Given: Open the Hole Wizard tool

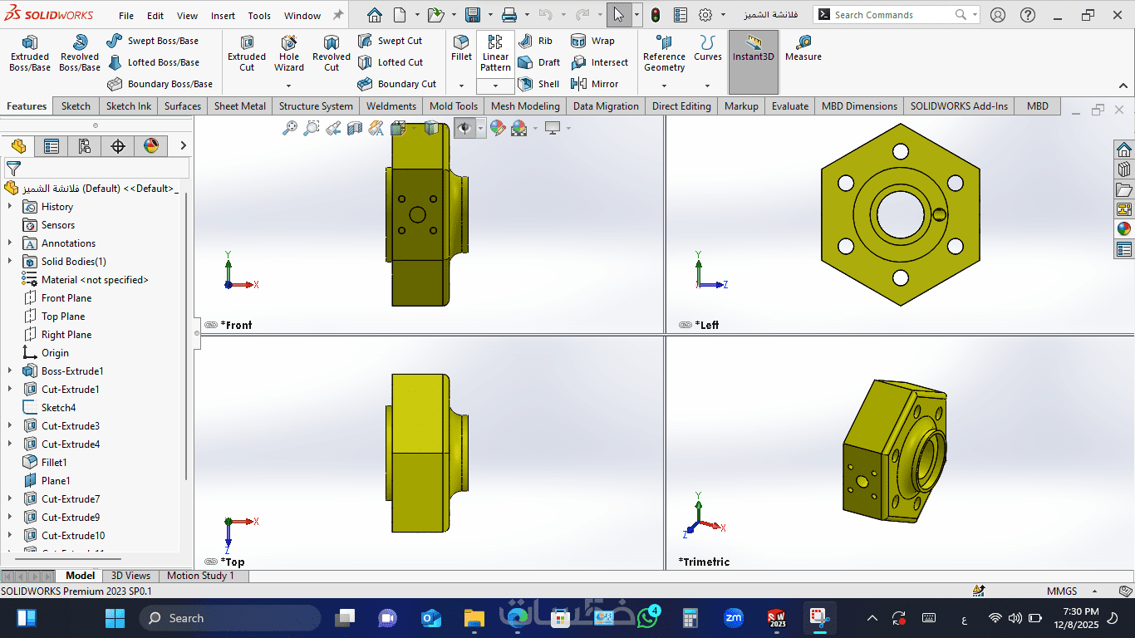Looking at the screenshot, I should coord(289,53).
